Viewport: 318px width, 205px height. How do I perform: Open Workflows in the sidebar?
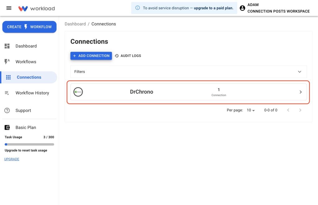tap(30, 62)
